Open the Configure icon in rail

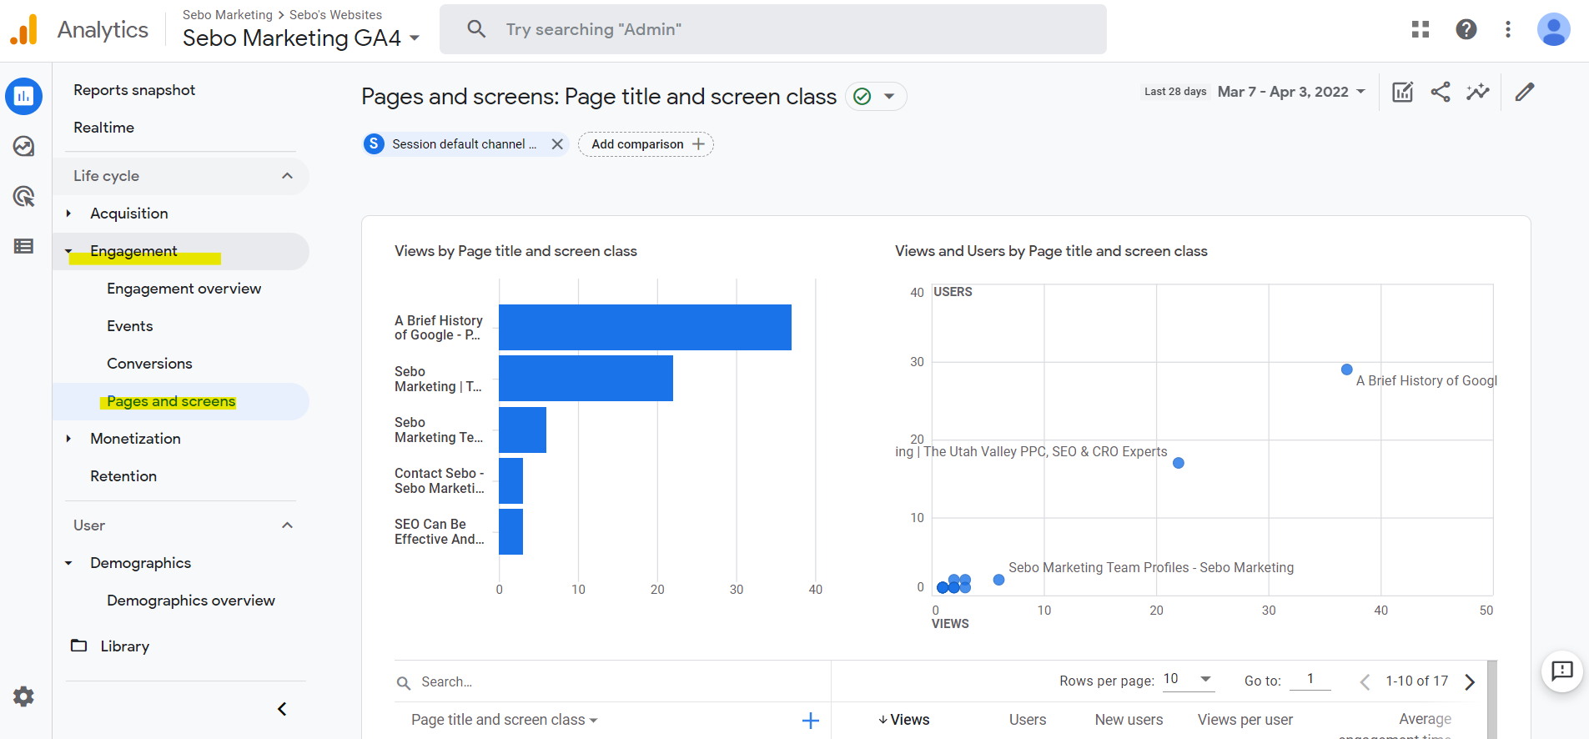coord(24,246)
